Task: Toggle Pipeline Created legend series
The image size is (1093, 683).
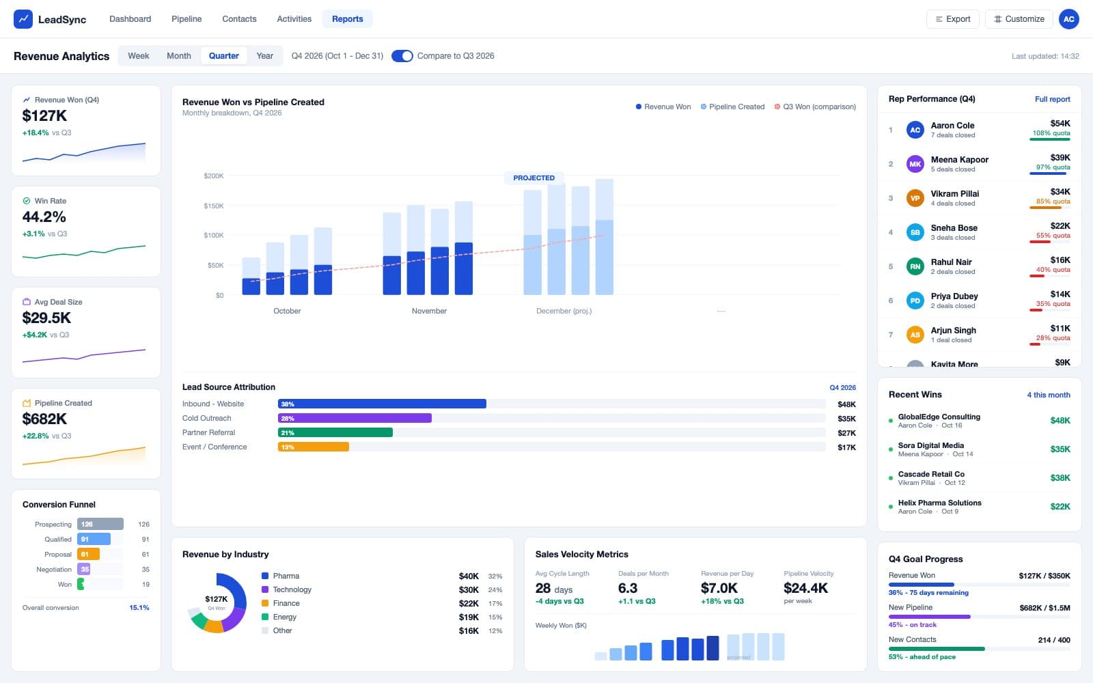Action: pyautogui.click(x=732, y=107)
